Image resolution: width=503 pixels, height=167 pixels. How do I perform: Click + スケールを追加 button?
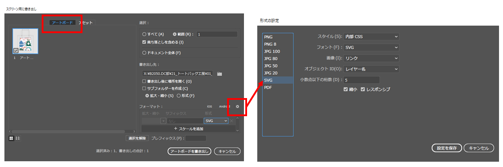[x=189, y=129]
